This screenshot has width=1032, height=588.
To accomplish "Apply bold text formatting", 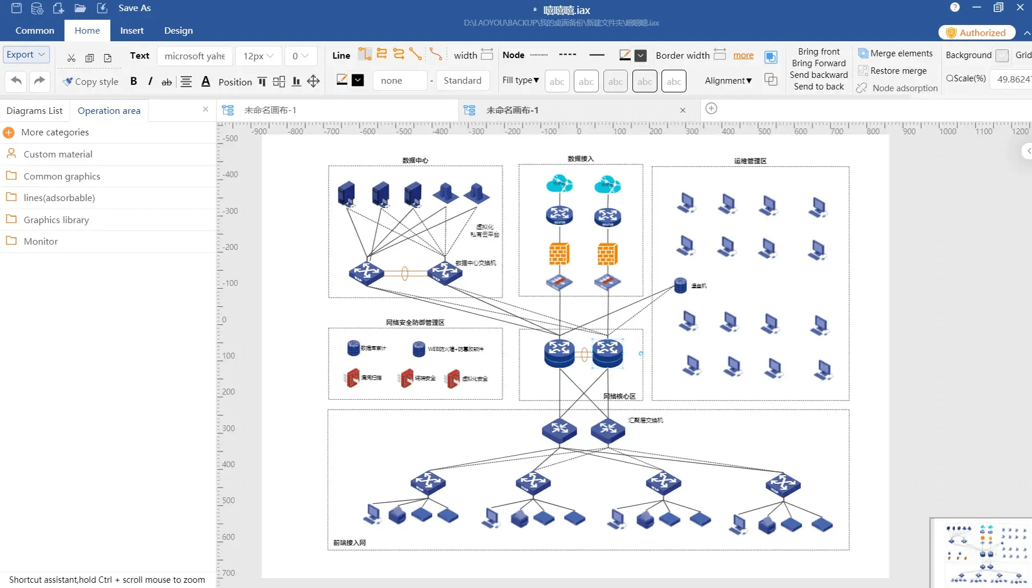I will click(134, 81).
